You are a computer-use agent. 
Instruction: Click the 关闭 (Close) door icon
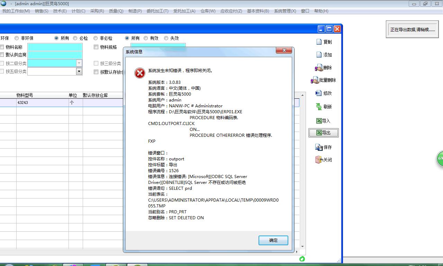[319, 160]
